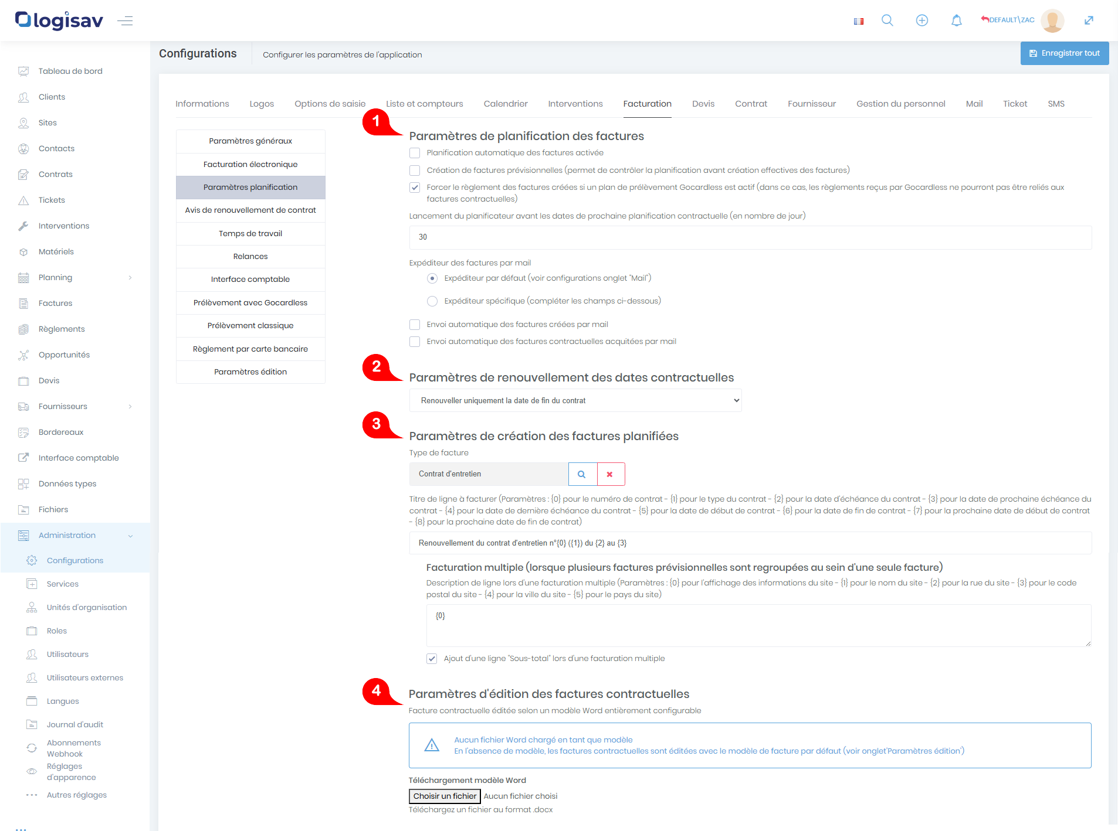
Task: Open the notifications bell icon
Action: click(956, 21)
